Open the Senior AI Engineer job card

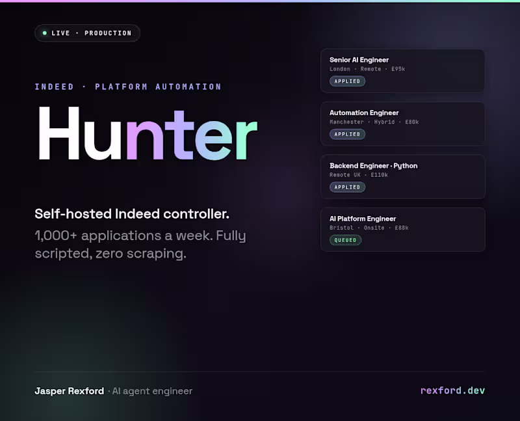402,71
